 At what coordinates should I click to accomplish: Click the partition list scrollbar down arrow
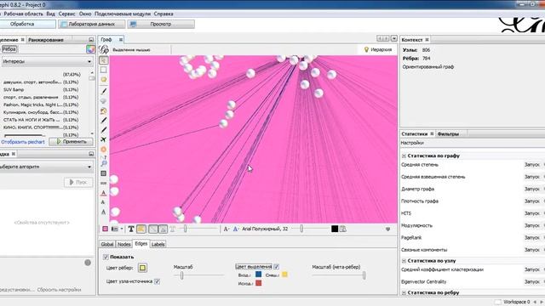click(x=92, y=133)
